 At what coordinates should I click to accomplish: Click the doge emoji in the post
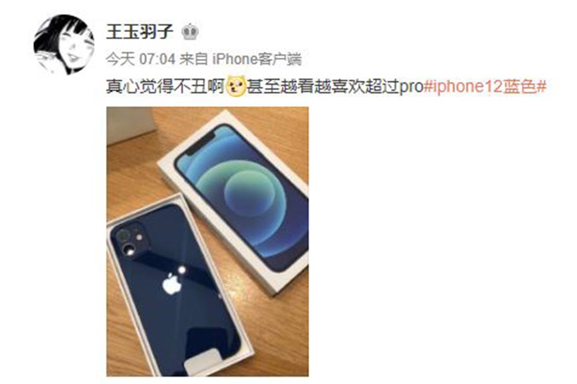pos(236,86)
